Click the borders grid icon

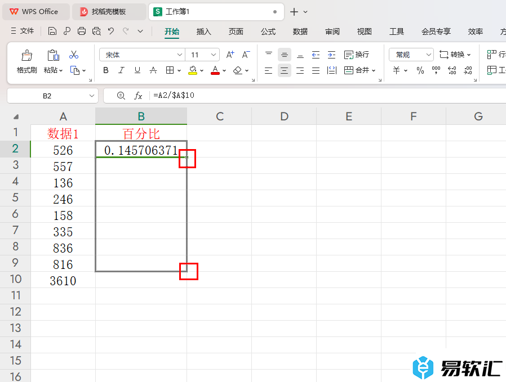click(170, 70)
